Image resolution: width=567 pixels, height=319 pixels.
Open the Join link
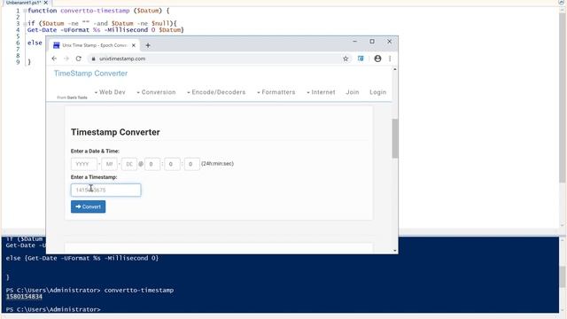pyautogui.click(x=353, y=92)
